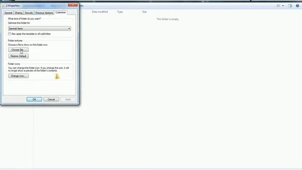Click the folder icon in the dialog title bar

pos(3,6)
